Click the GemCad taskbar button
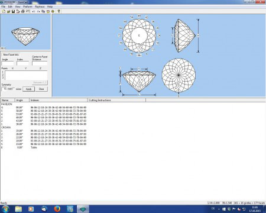Image resolution: width=266 pixels, height=213 pixels. (83, 209)
